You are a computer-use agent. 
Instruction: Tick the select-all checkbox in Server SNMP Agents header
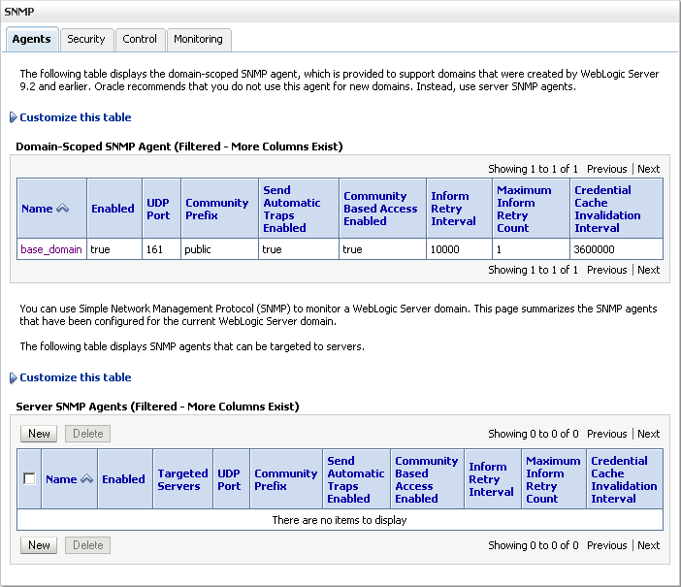pyautogui.click(x=29, y=479)
